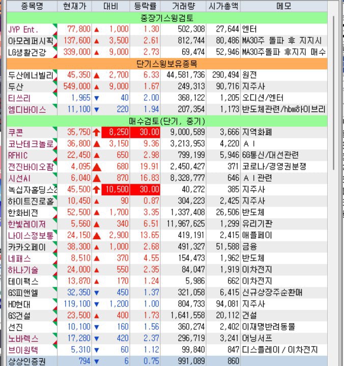The height and width of the screenshot is (366, 344).
Task: Select the 아모레퍼시픽 stock row
Action: [x=167, y=41]
